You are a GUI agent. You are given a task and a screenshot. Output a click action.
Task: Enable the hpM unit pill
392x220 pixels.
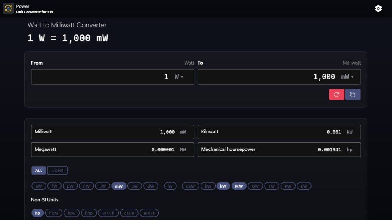pos(54,213)
